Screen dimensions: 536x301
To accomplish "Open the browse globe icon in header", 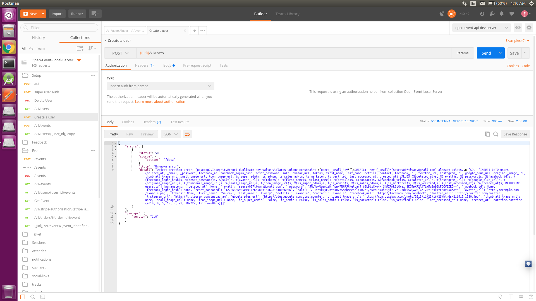I will click(482, 14).
